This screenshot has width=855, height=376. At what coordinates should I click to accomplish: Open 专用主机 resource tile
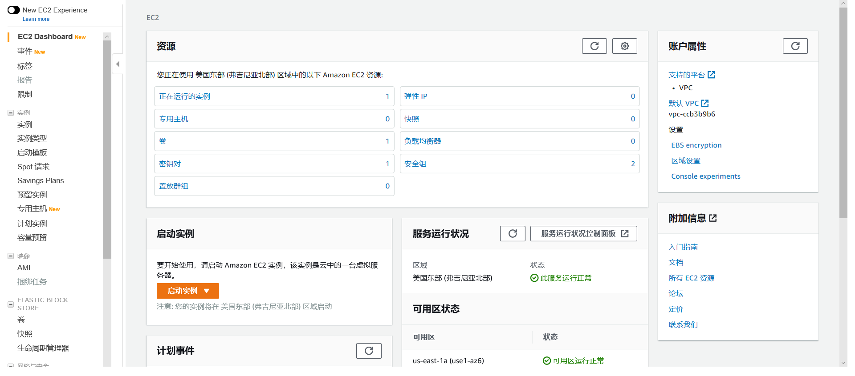coord(274,119)
